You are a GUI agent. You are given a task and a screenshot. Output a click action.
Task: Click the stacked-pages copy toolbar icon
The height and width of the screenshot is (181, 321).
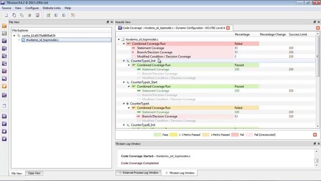point(14,15)
